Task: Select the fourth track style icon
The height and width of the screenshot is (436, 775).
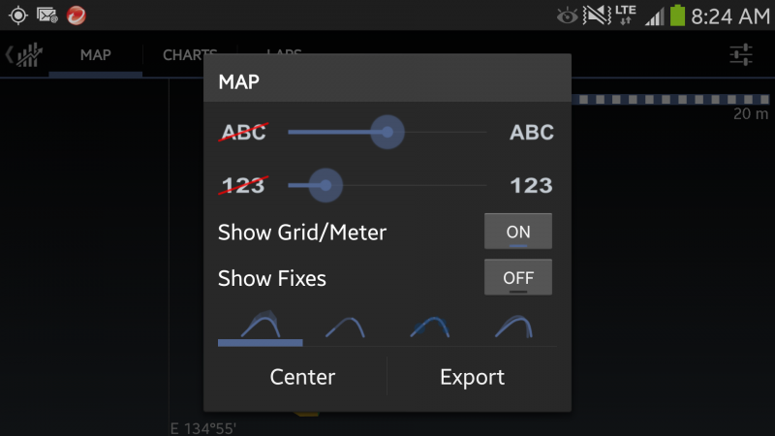Action: coord(514,327)
